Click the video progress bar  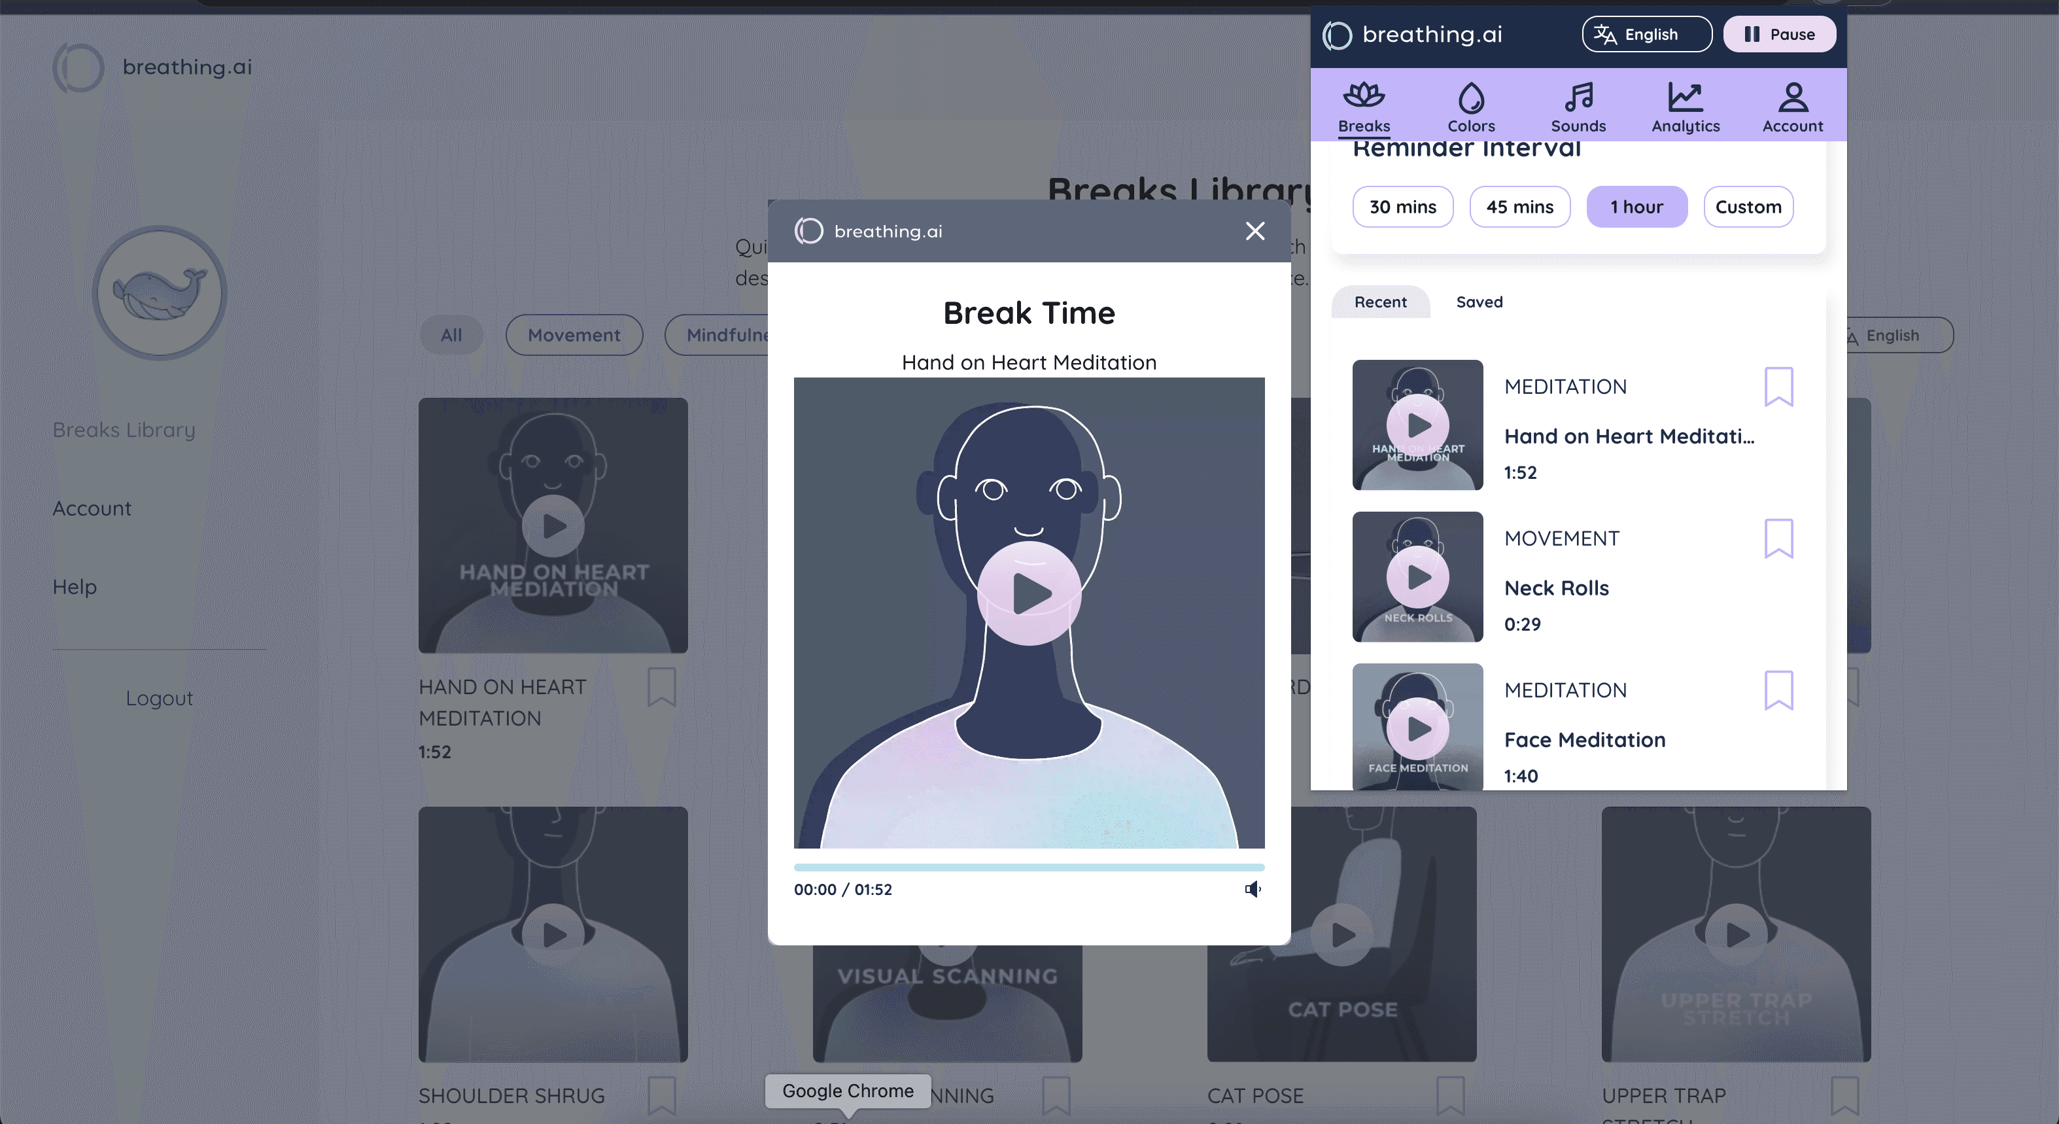(x=1029, y=868)
